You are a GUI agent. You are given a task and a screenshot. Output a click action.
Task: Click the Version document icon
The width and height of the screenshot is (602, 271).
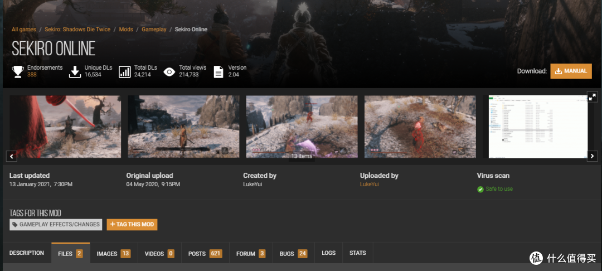click(x=219, y=72)
